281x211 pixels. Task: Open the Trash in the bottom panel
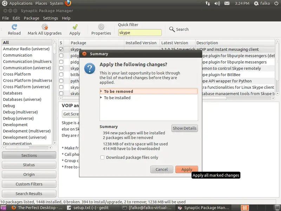(x=277, y=208)
